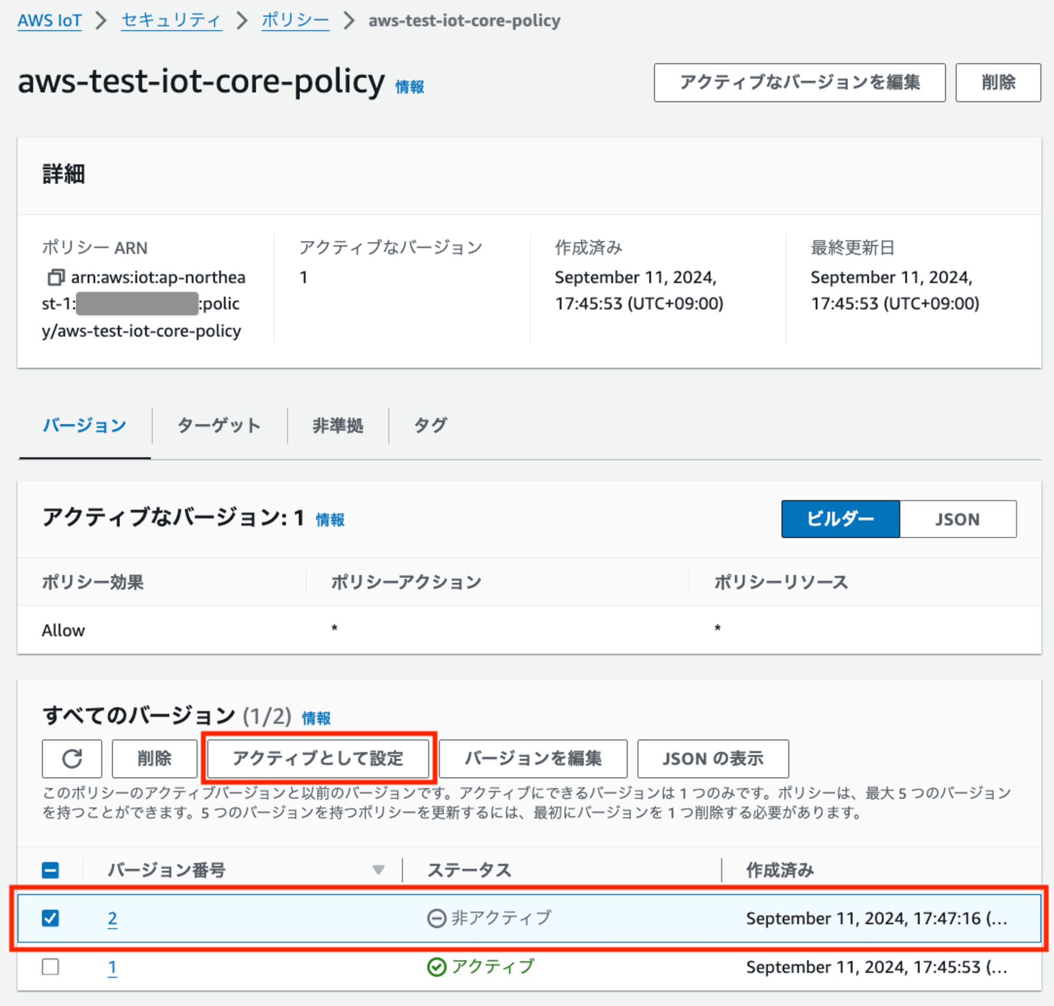Click the policy ARN text

pyautogui.click(x=144, y=304)
